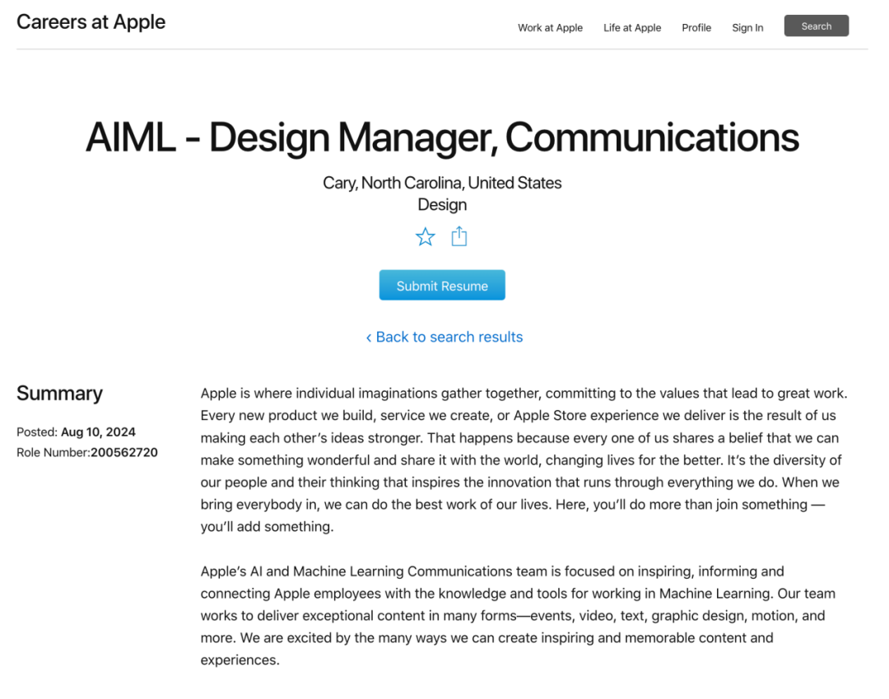Image resolution: width=889 pixels, height=699 pixels.
Task: Submit Resume for this position
Action: [442, 285]
